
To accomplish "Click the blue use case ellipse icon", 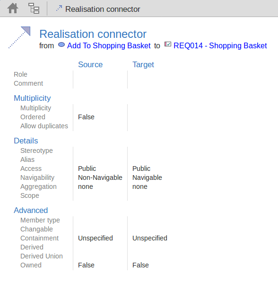I will [x=61, y=44].
